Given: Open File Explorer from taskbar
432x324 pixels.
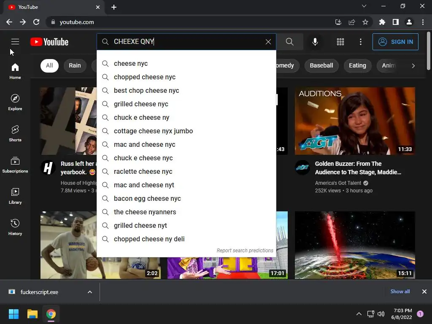Looking at the screenshot, I should 32,314.
